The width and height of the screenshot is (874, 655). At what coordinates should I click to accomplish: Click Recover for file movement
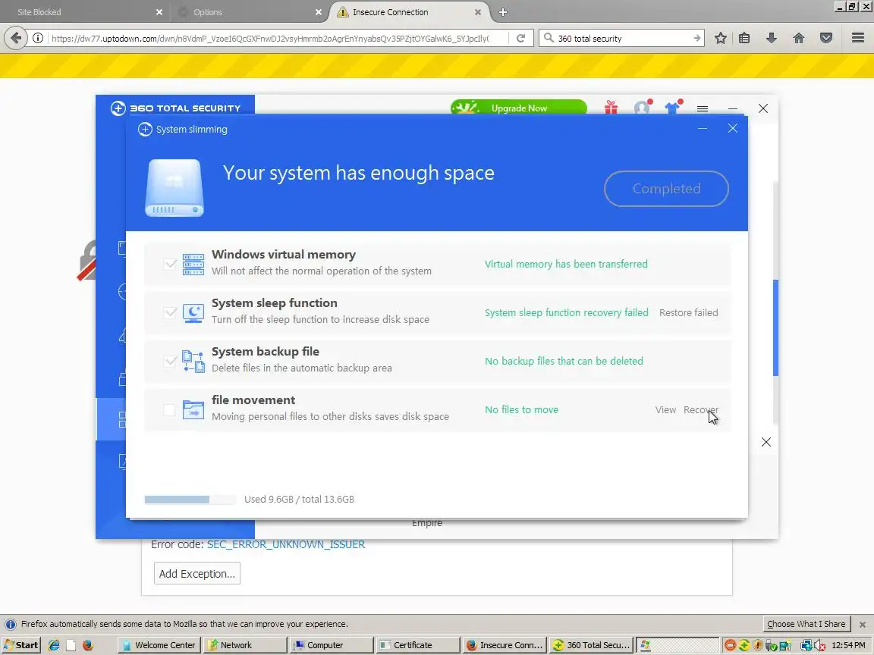click(x=701, y=409)
